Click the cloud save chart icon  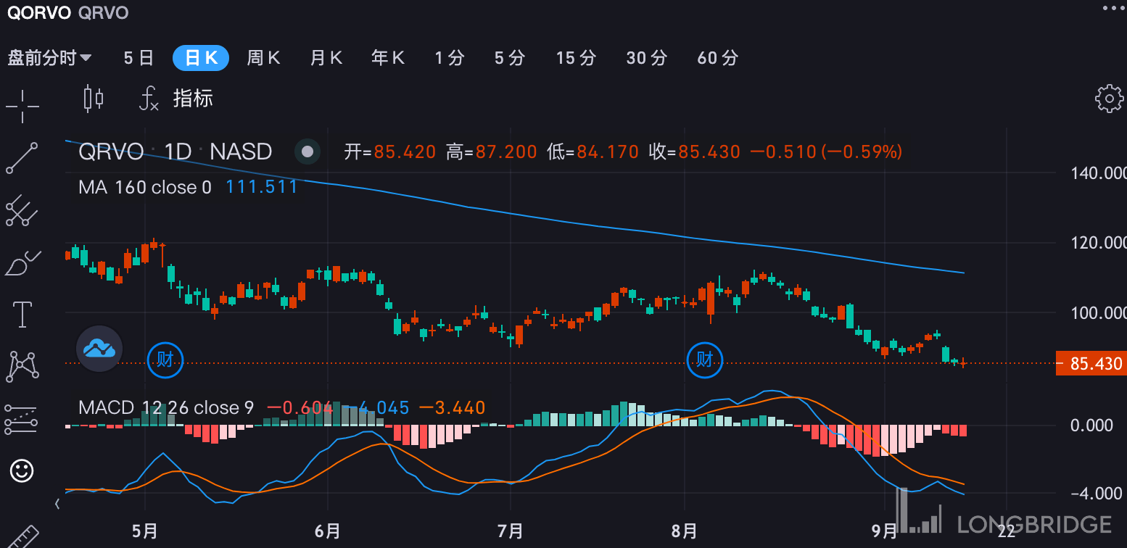click(x=100, y=349)
